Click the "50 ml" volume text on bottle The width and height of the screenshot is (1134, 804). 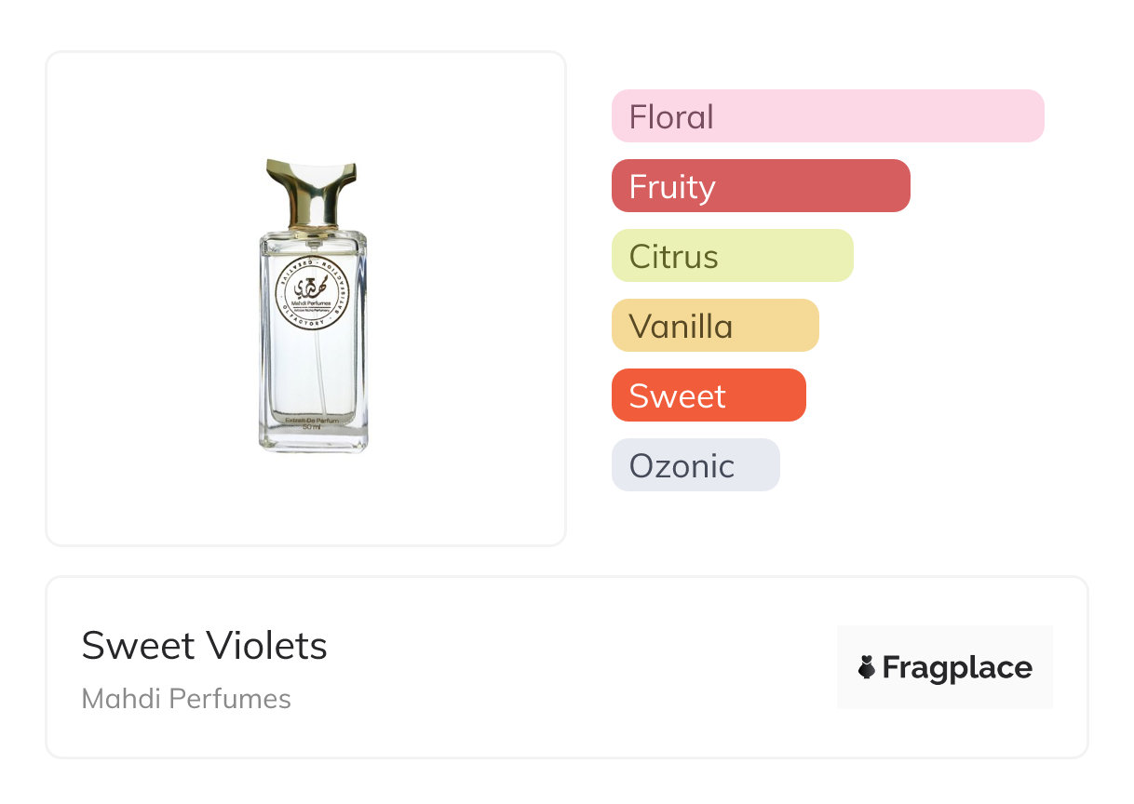[x=313, y=427]
